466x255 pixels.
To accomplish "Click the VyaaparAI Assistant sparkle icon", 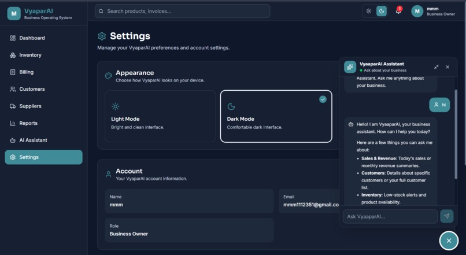I will [350, 67].
